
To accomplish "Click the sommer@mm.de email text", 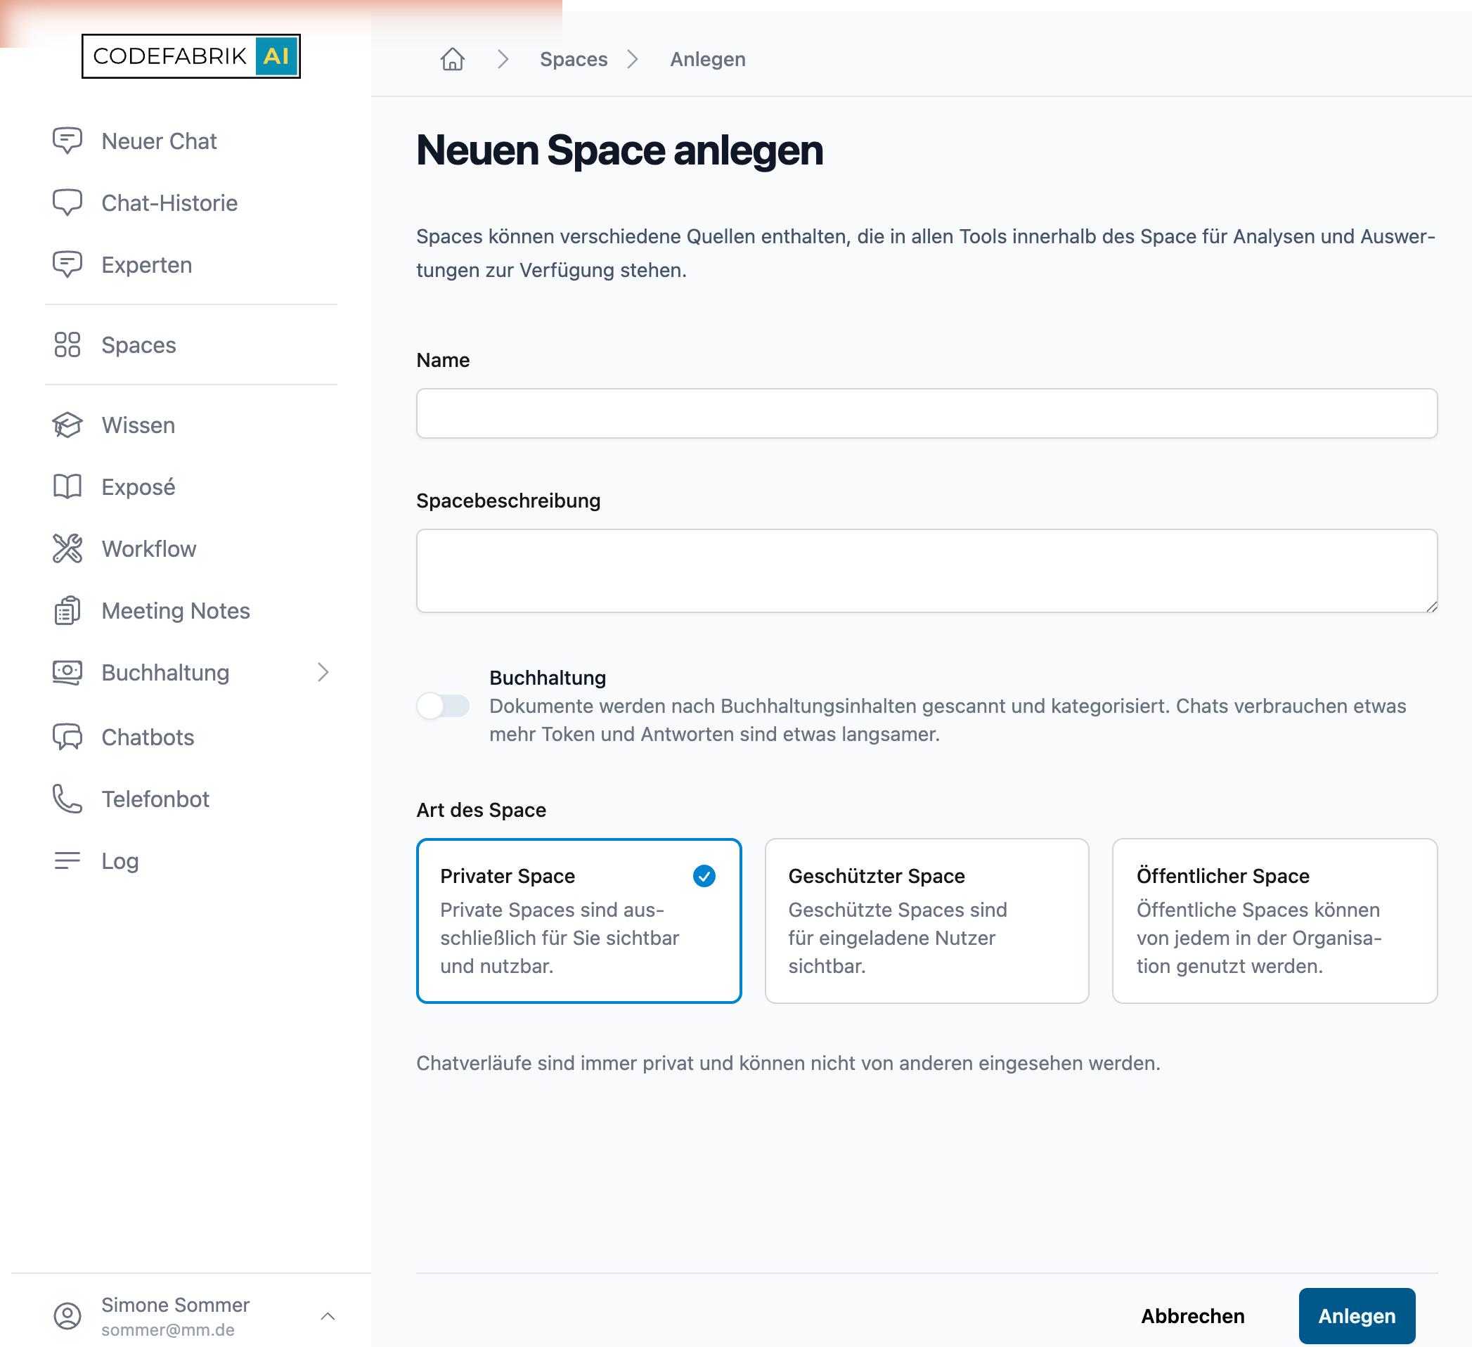I will tap(168, 1330).
